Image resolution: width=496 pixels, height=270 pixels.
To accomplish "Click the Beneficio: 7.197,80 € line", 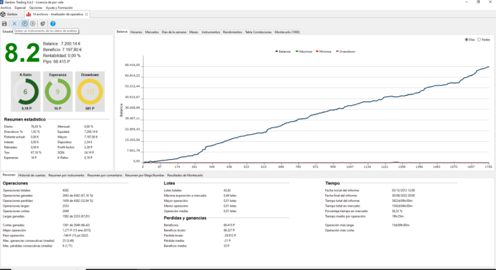I will coord(62,50).
